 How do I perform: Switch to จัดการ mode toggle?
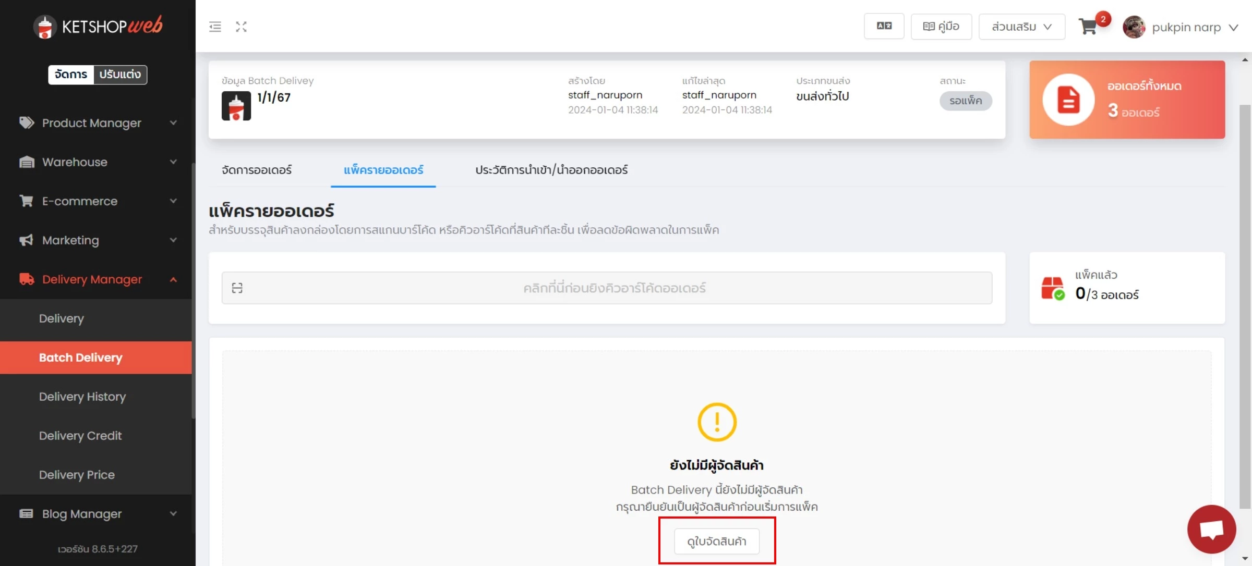tap(71, 75)
